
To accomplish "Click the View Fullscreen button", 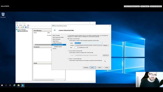I will 145,6.
